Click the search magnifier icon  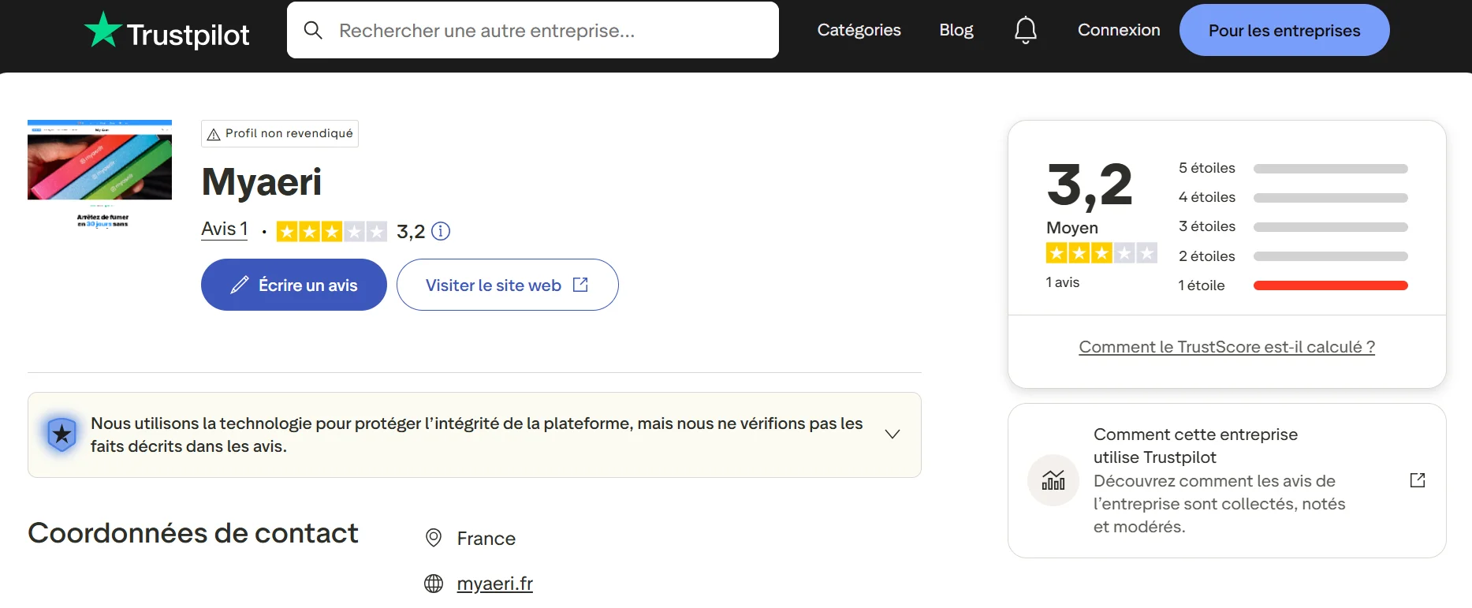[313, 31]
